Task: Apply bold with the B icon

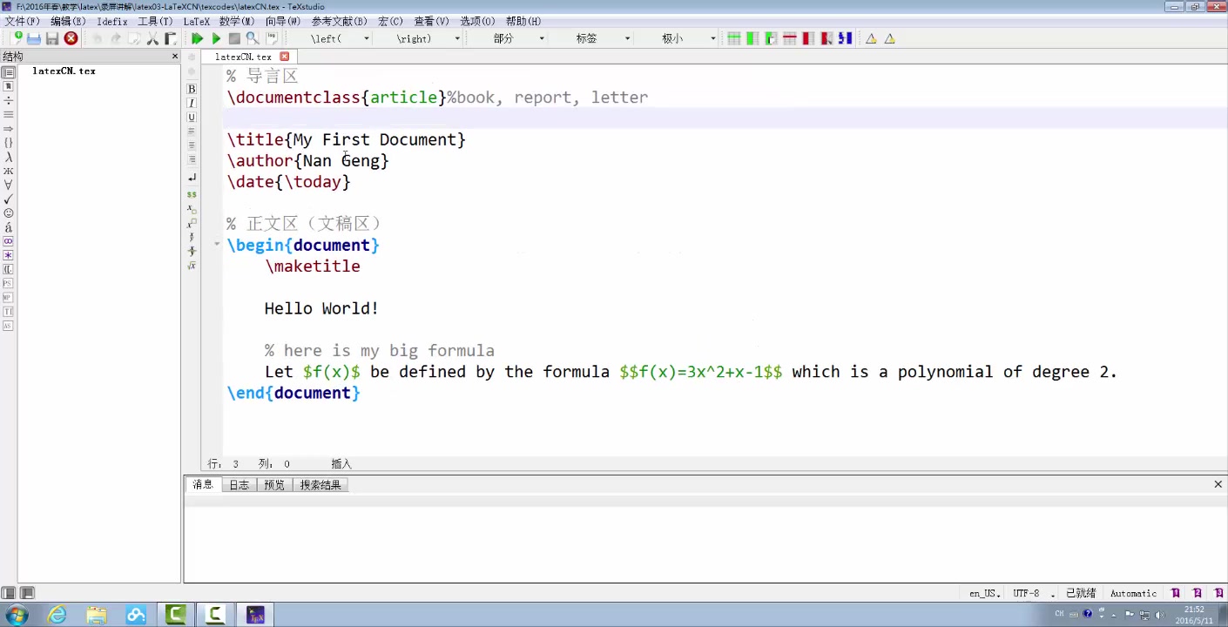Action: click(x=192, y=89)
